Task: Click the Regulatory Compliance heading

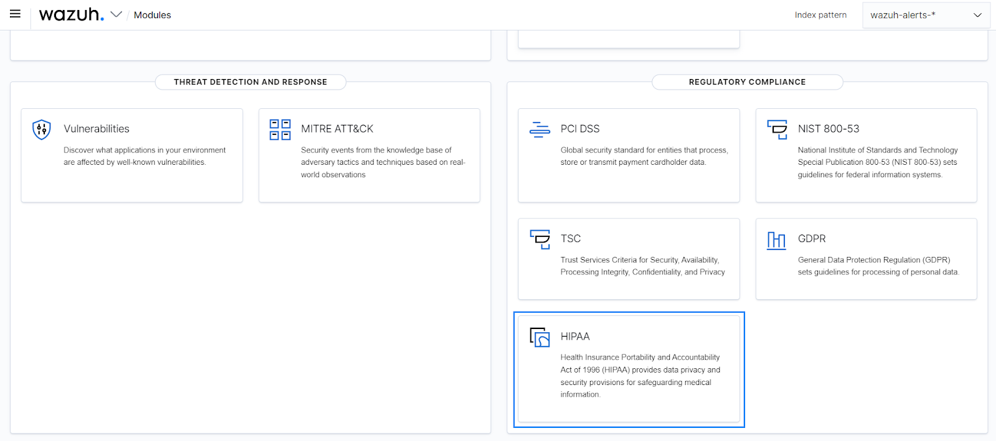Action: pos(747,82)
